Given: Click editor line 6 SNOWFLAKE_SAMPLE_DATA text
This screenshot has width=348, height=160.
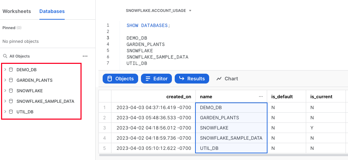Looking at the screenshot, I should coord(157,57).
